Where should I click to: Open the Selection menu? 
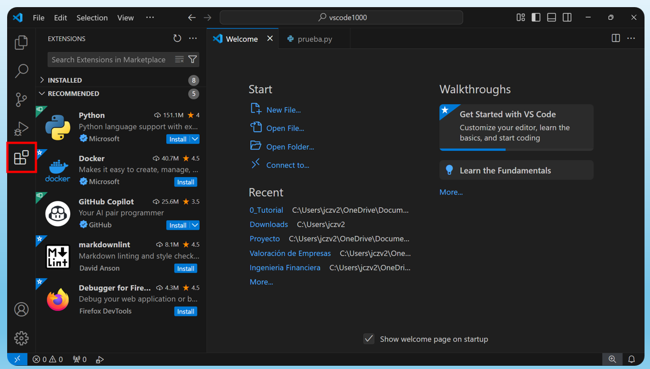tap(92, 18)
